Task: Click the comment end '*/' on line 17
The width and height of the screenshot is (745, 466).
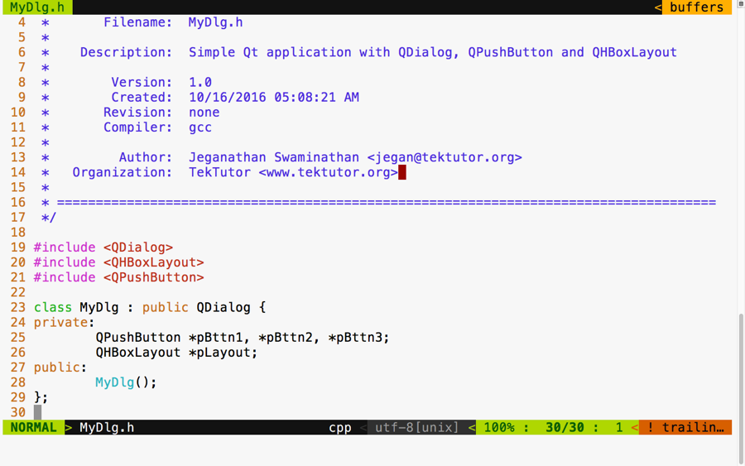Action: point(49,218)
